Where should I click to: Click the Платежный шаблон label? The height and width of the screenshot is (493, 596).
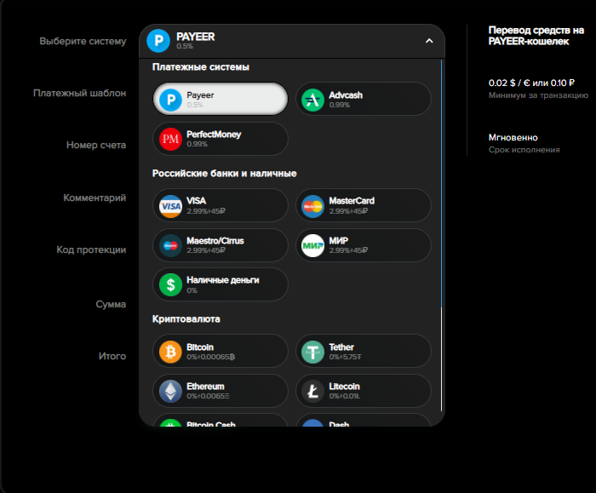tap(79, 93)
